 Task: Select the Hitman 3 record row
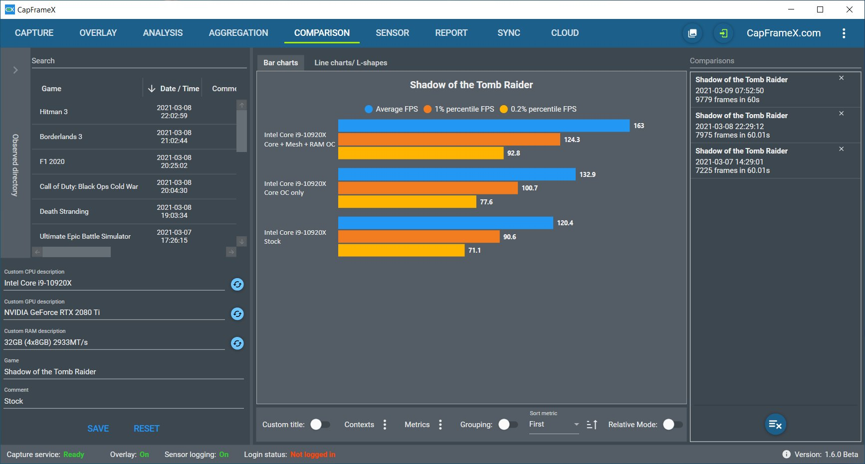pyautogui.click(x=134, y=112)
